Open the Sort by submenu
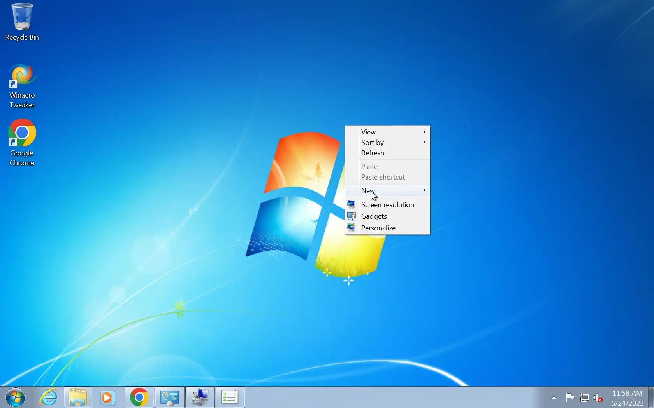Image resolution: width=654 pixels, height=408 pixels. pyautogui.click(x=387, y=143)
